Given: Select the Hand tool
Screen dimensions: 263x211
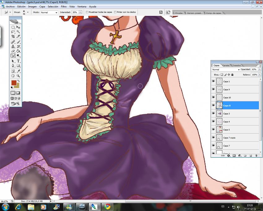Looking at the screenshot, I should (x=13, y=76).
